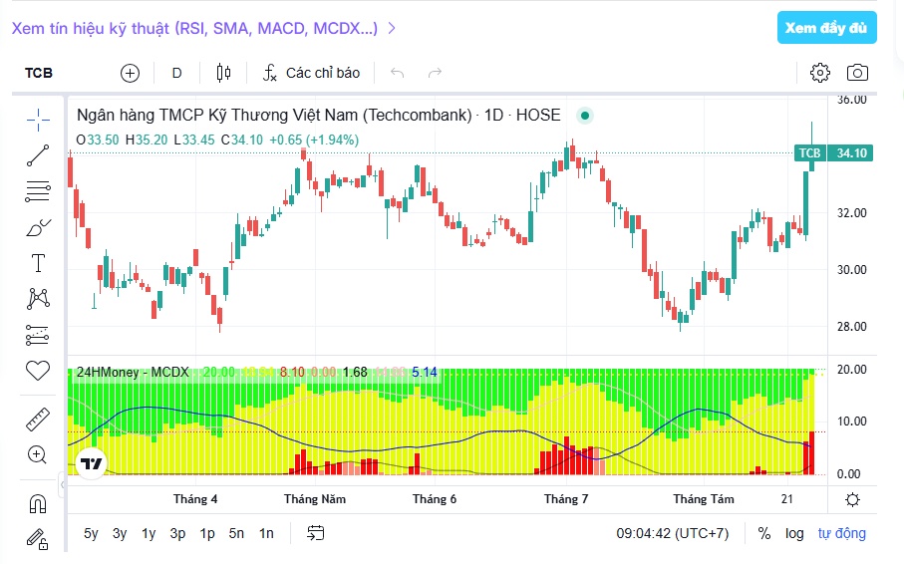Open the forecasting and measurement tools
This screenshot has width=904, height=564.
[x=38, y=335]
